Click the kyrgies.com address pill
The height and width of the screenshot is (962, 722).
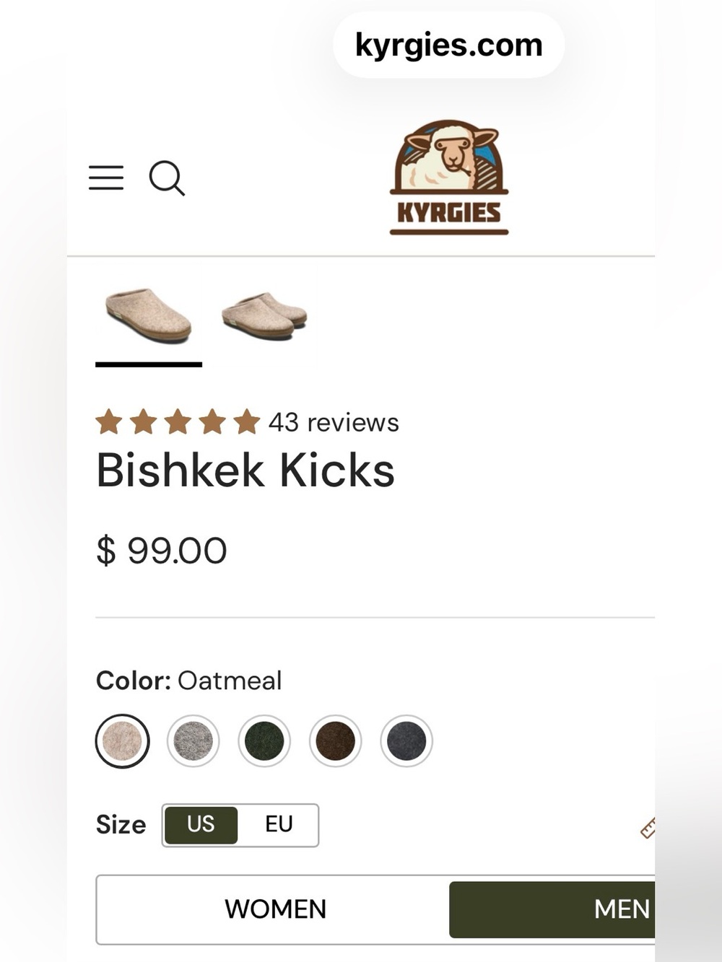coord(448,45)
